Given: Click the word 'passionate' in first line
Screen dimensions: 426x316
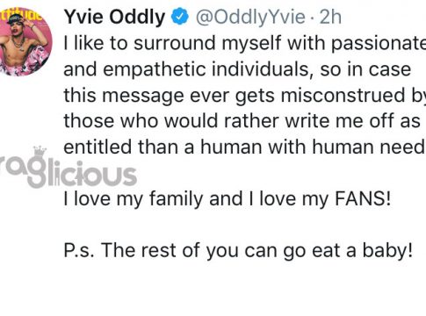Looking at the screenshot, I should tap(379, 43).
